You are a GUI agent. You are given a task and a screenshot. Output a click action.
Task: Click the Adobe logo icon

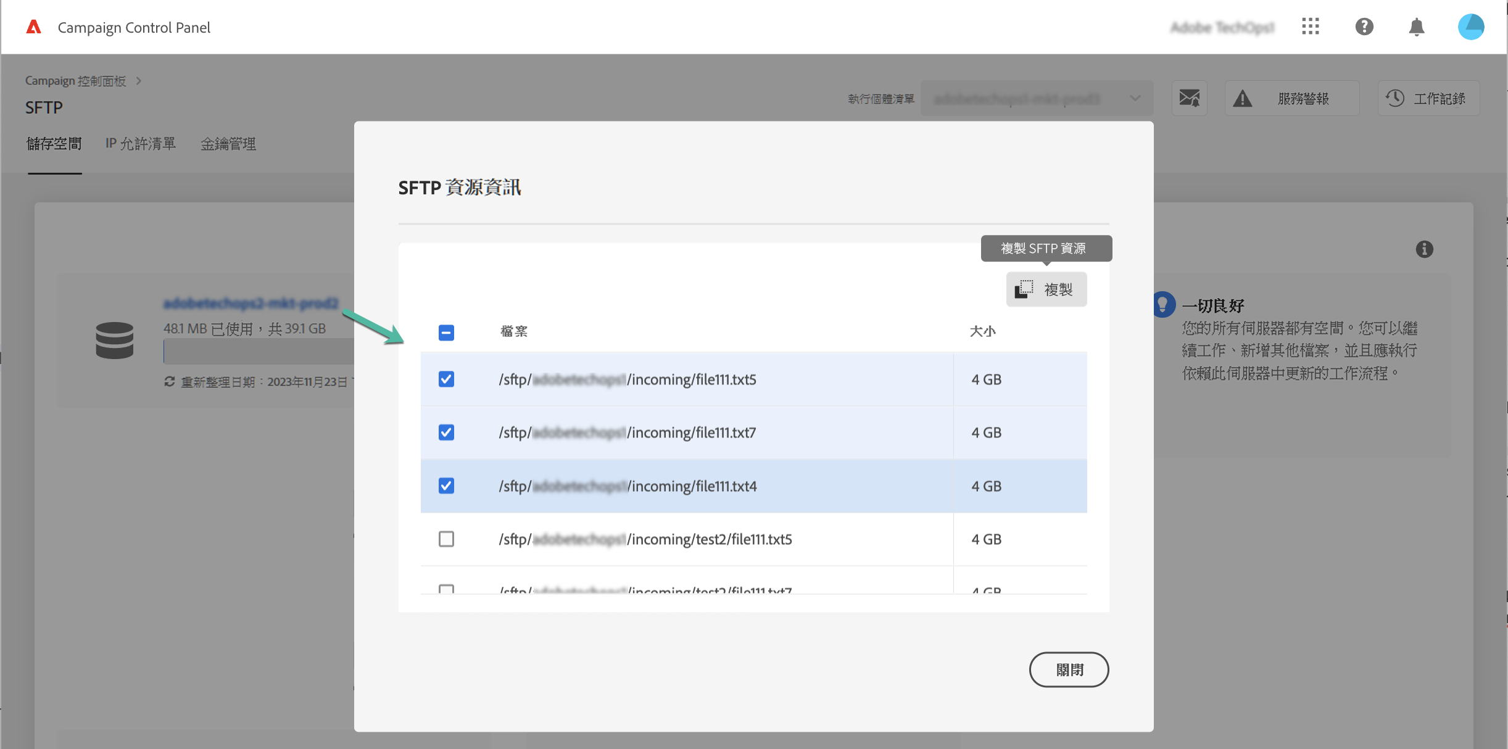point(34,27)
